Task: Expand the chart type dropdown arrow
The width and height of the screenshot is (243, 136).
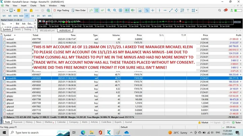Action: coord(7,10)
